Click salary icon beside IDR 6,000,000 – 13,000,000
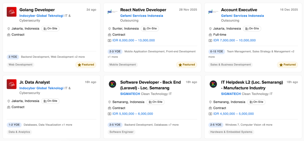 109,40
